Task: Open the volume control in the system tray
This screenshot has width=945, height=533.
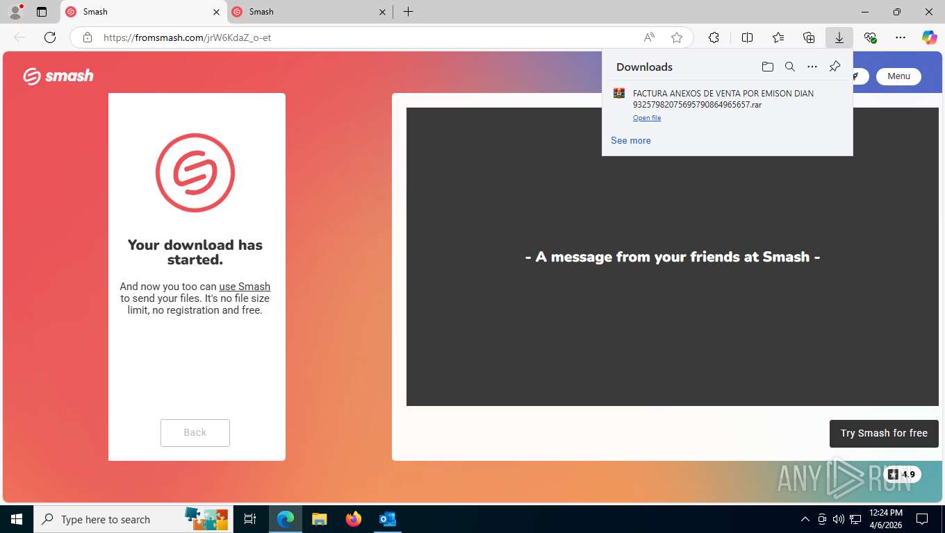Action: 838,519
